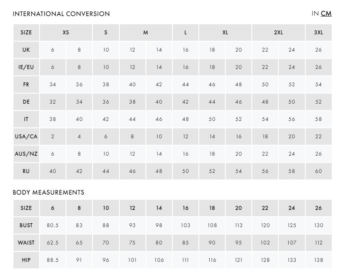Select body measurements size 16 header
The width and height of the screenshot is (340, 280).
tap(185, 208)
